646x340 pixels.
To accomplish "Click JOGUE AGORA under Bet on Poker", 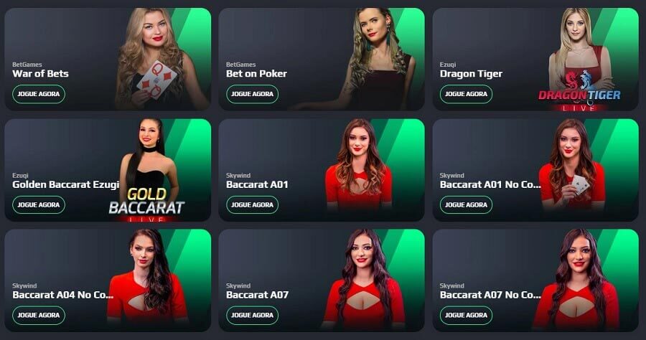I will pyautogui.click(x=252, y=94).
